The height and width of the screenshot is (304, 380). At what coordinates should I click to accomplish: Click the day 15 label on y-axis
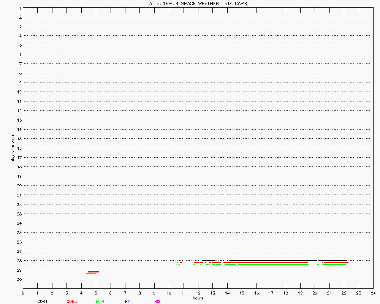[x=18, y=139]
